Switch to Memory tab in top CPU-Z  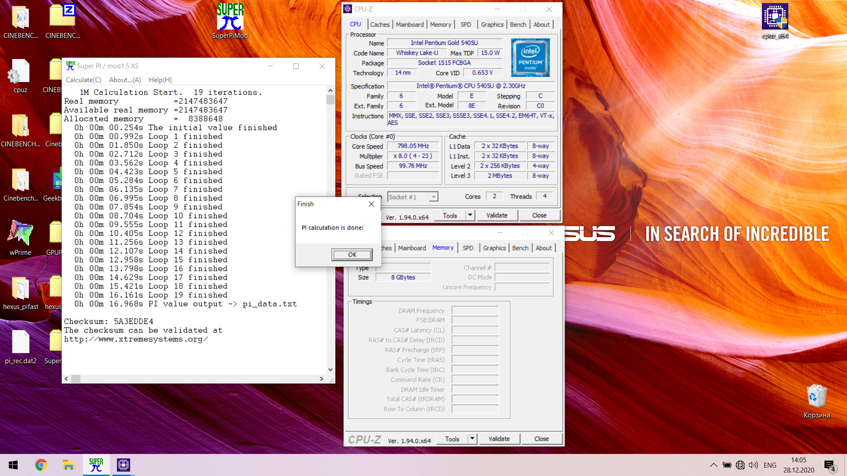(x=441, y=25)
